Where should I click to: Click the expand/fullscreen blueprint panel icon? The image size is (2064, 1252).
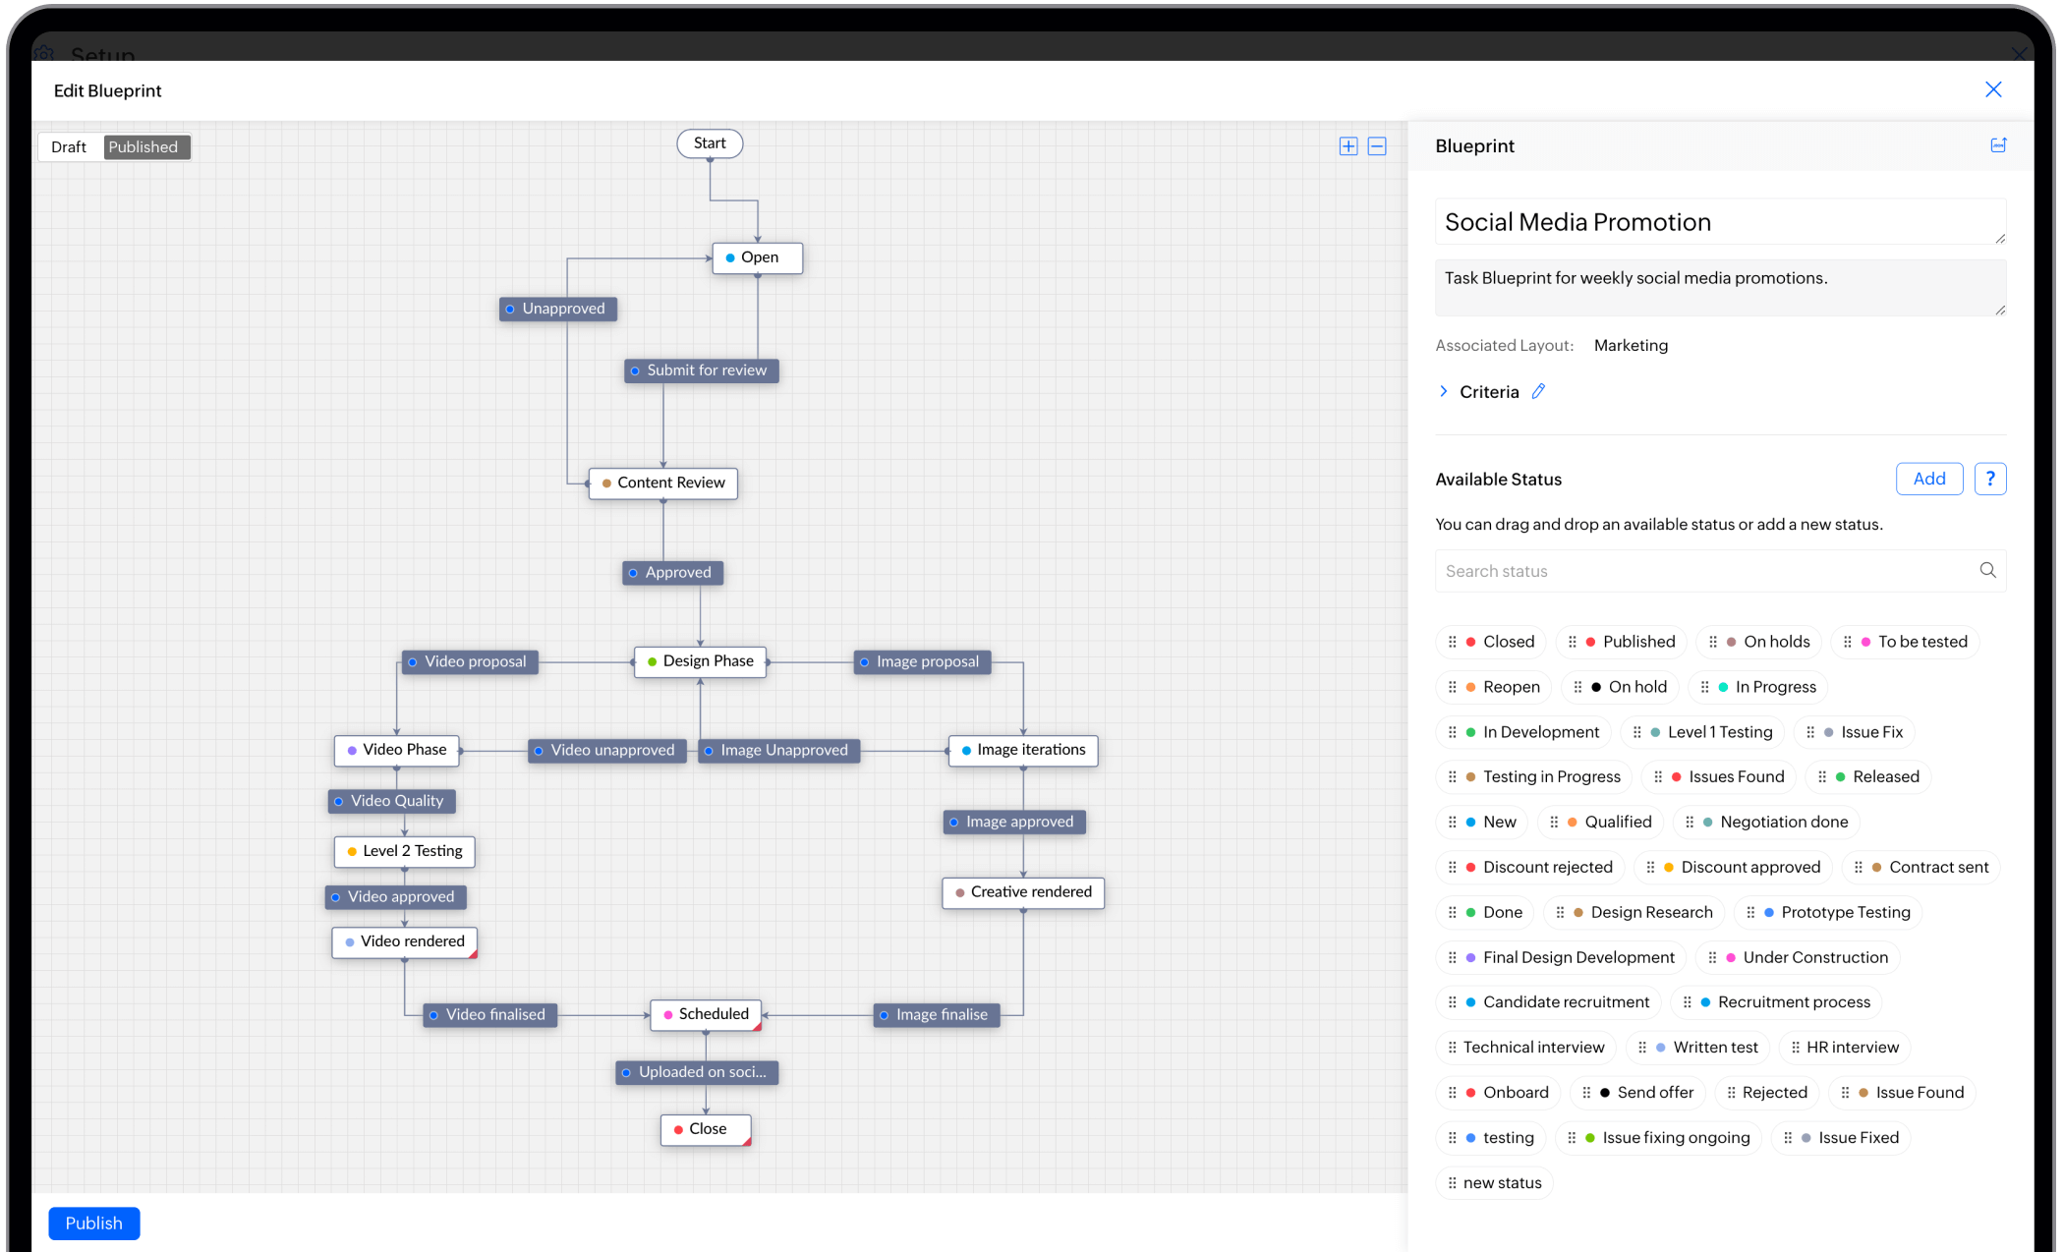click(x=1997, y=144)
